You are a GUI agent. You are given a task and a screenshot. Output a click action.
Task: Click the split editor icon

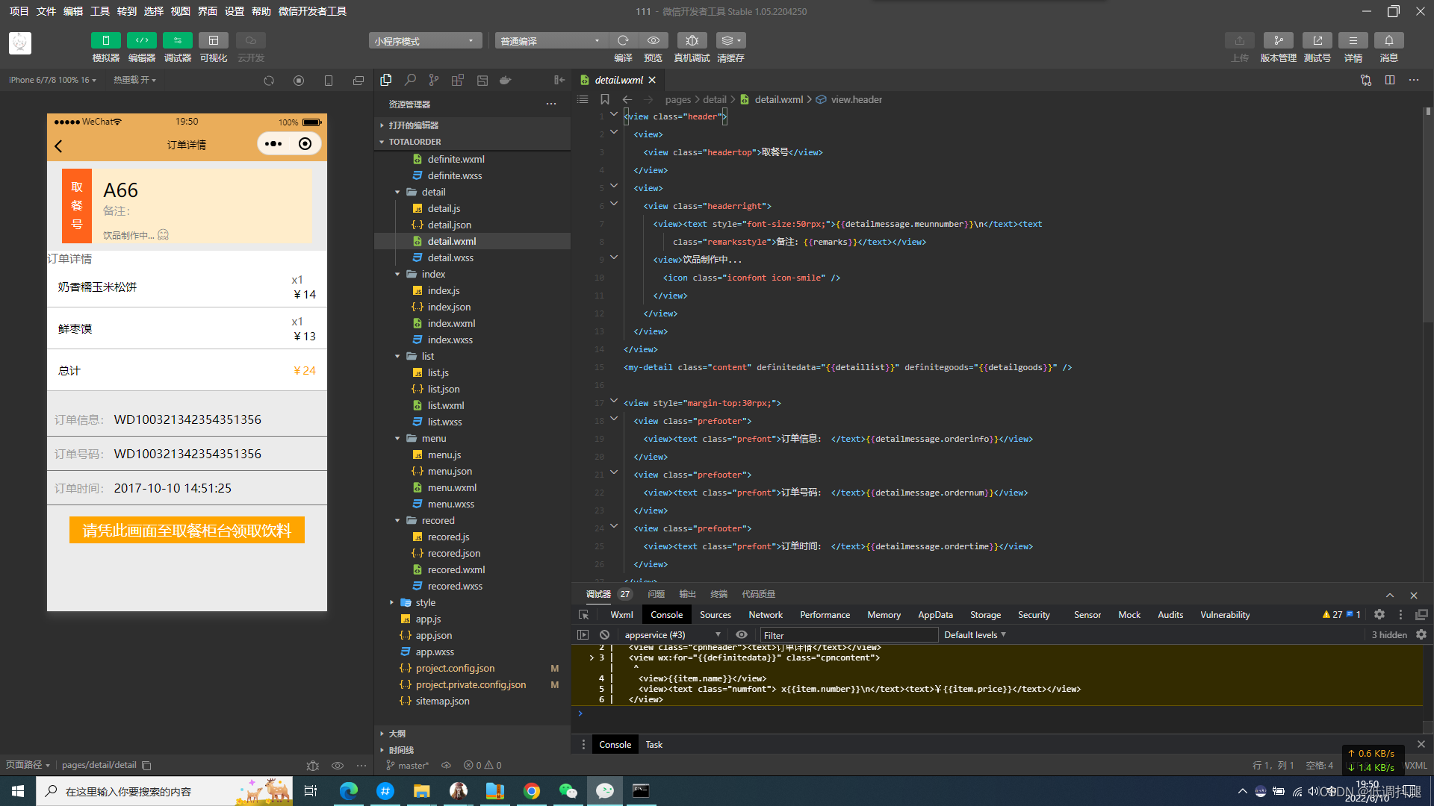(1389, 80)
